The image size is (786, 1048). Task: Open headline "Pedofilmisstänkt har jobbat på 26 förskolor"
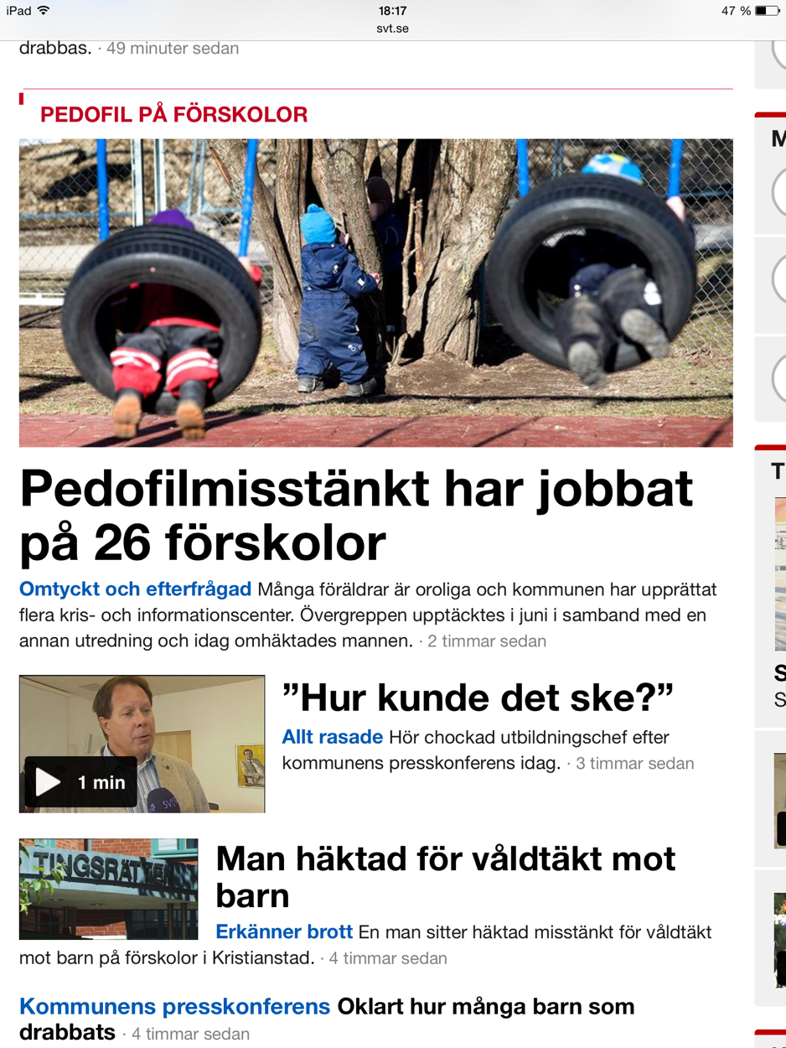coord(356,516)
